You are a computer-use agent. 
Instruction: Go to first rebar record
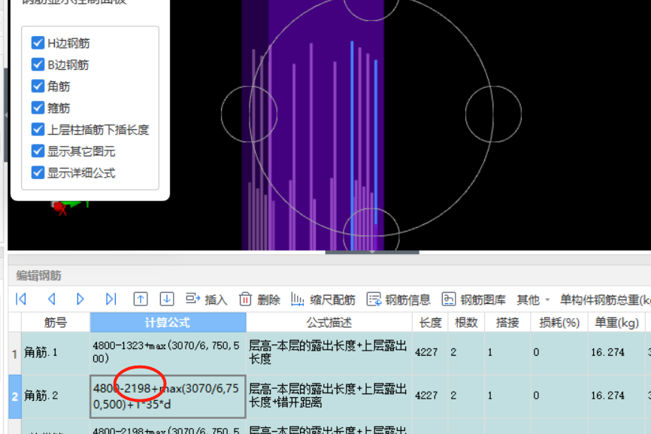point(21,299)
